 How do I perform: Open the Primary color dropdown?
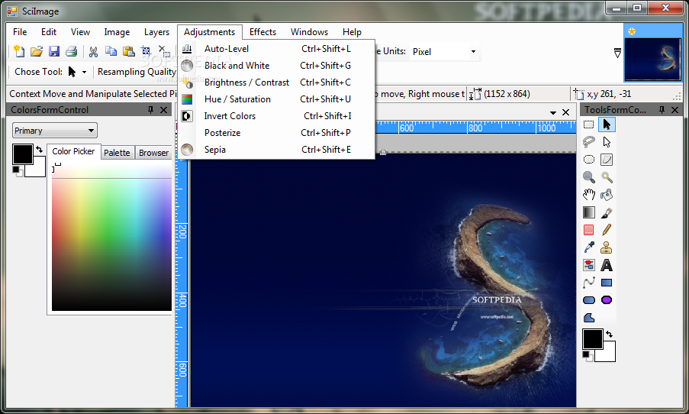coord(54,131)
